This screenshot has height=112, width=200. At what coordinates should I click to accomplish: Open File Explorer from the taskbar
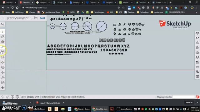63,109
